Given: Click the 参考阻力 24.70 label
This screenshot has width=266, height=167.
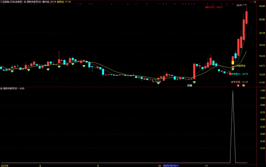Looking at the screenshot, I should 239,74.
